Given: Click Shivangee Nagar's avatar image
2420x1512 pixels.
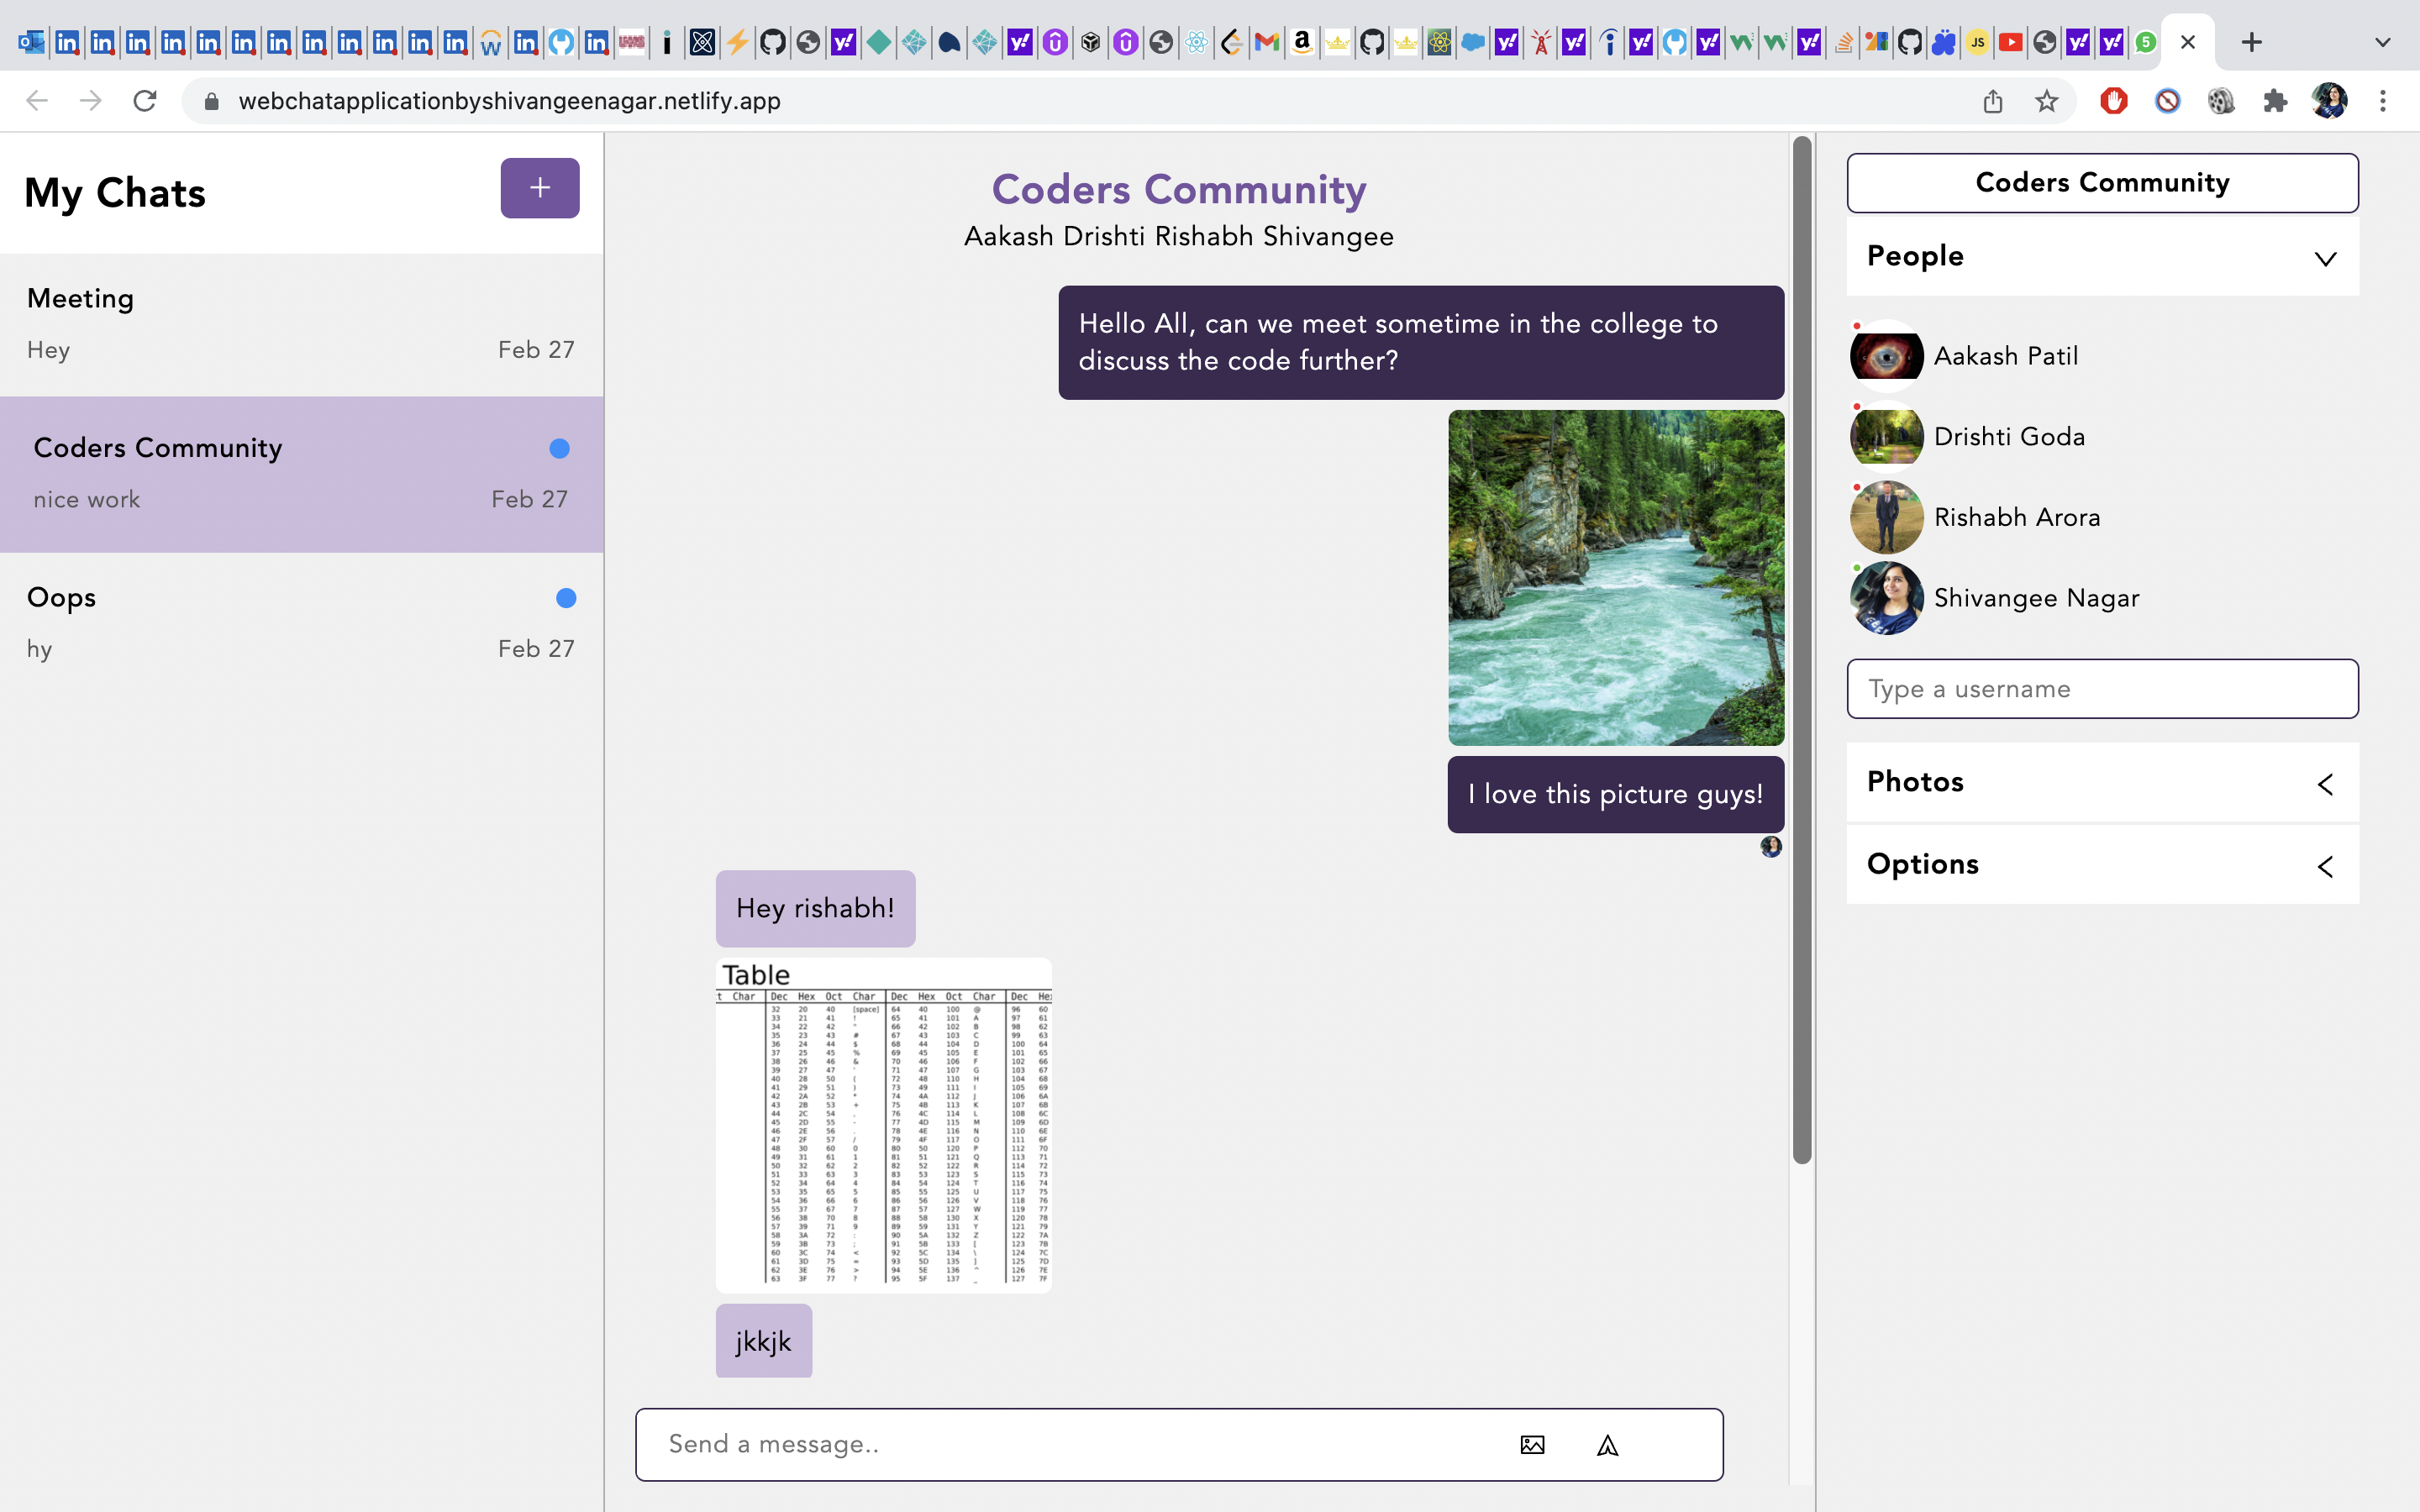Looking at the screenshot, I should (1886, 598).
